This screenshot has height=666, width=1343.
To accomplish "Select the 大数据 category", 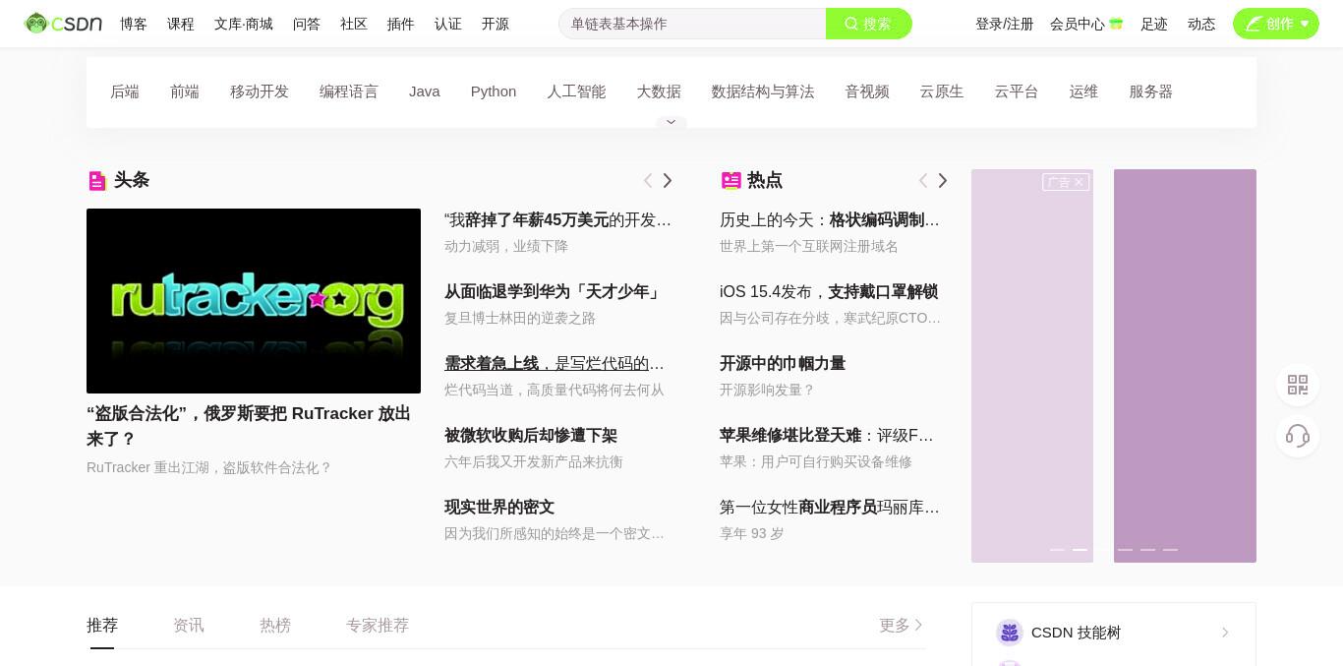I will (659, 91).
